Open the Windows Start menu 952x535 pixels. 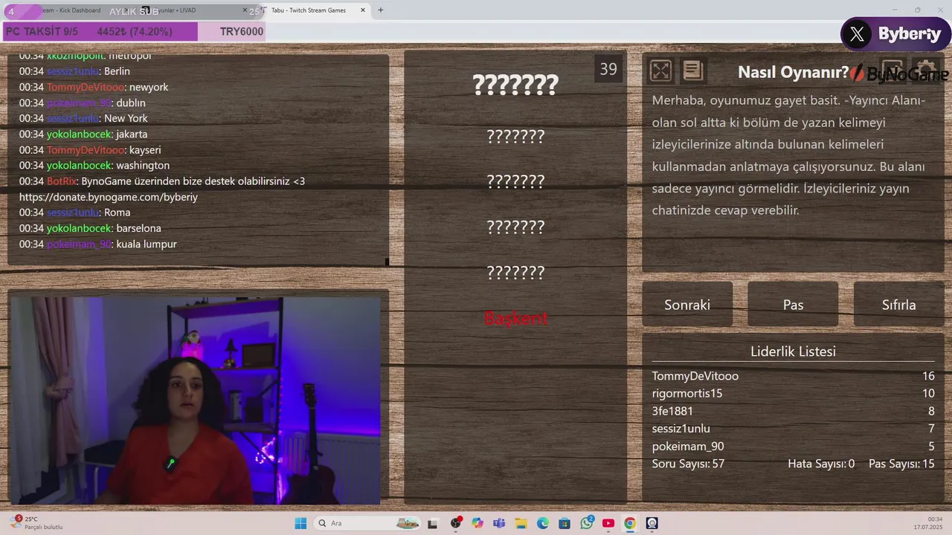(300, 523)
